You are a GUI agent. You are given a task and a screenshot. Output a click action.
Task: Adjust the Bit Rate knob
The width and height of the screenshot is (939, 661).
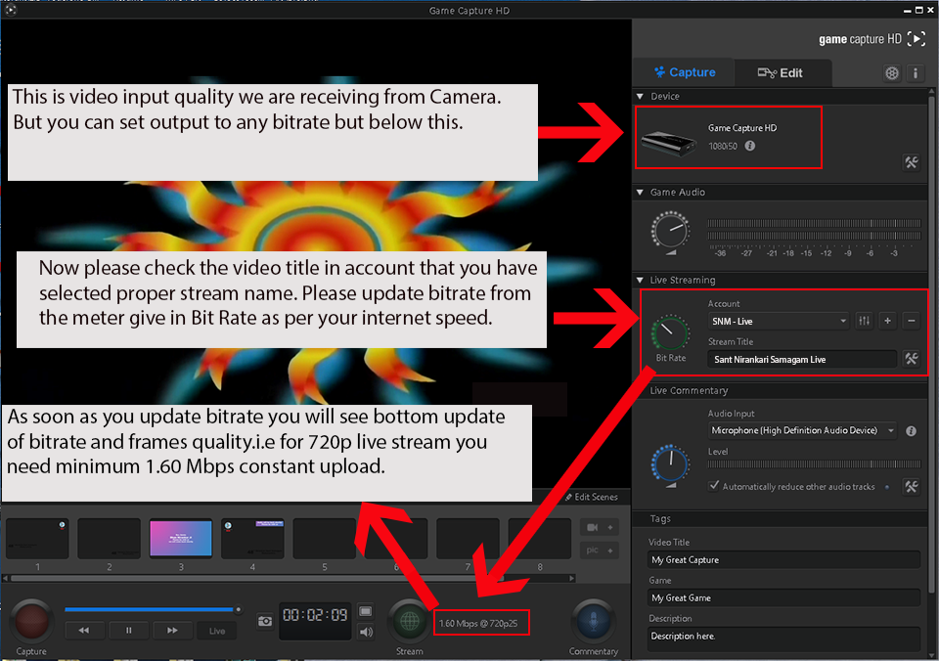point(671,332)
